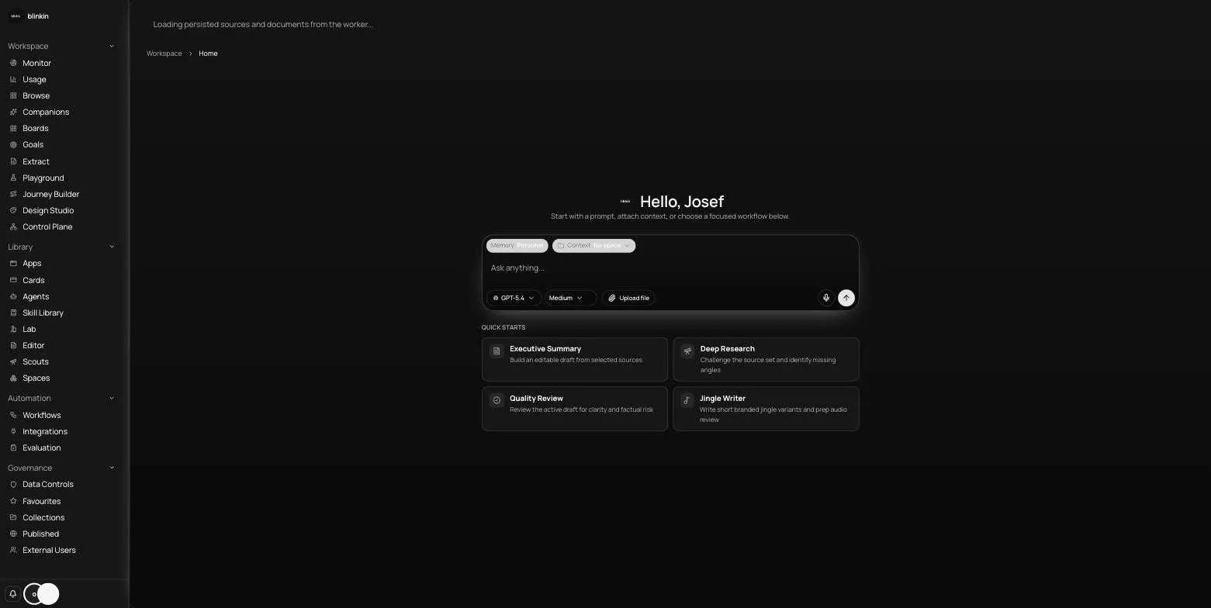The height and width of the screenshot is (608, 1211).
Task: Open External Users in Governance section
Action: pyautogui.click(x=49, y=550)
